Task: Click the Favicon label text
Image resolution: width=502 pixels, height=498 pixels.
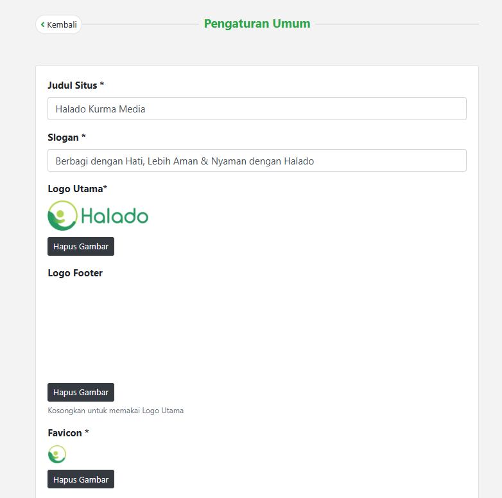Action: (x=68, y=433)
